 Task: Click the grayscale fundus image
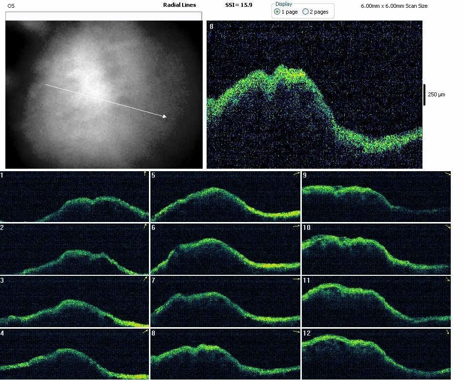[104, 95]
